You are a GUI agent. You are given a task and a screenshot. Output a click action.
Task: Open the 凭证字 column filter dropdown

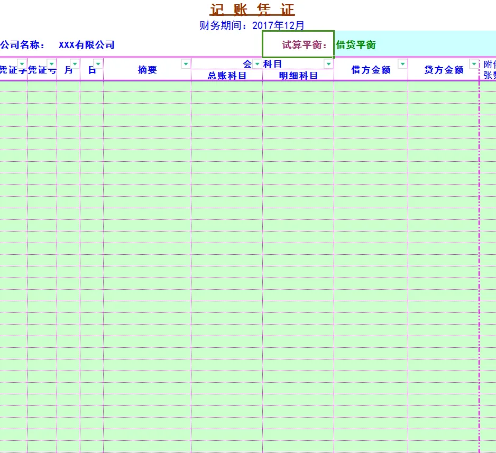tap(22, 64)
